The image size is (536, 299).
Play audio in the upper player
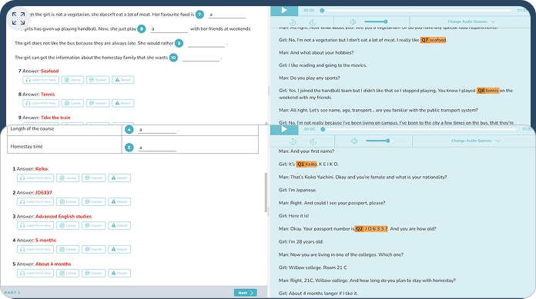284,11
